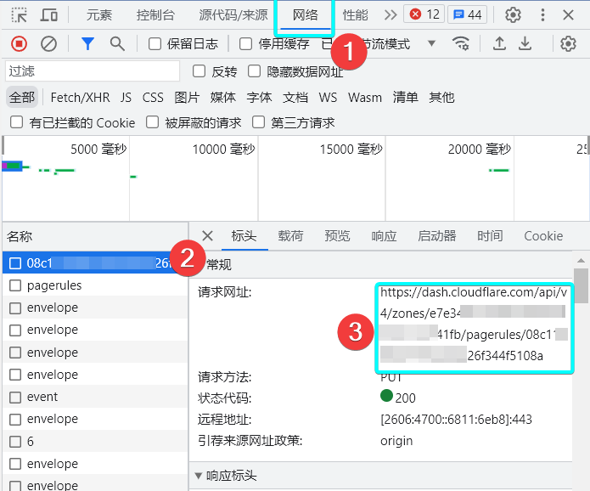This screenshot has width=590, height=491.
Task: Click the headers pane scrollbar thumb
Action: click(x=581, y=285)
